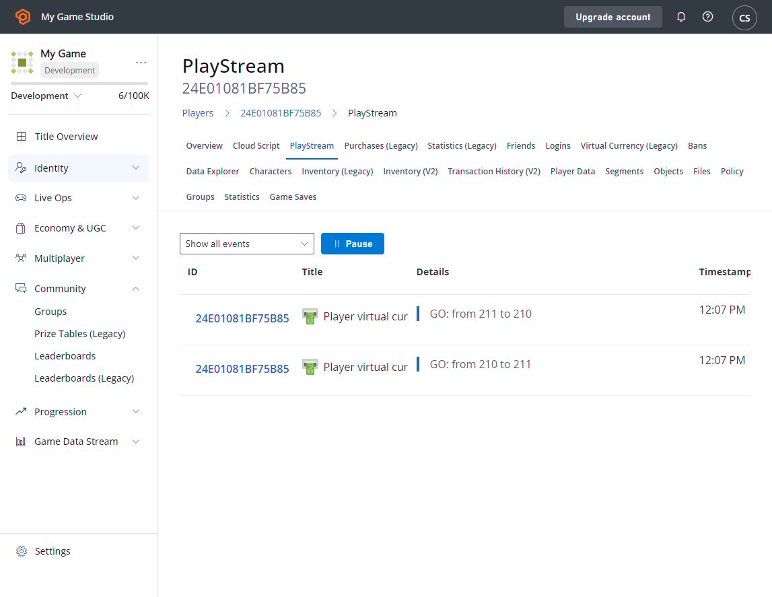Collapse the Community section chevron
Image resolution: width=772 pixels, height=597 pixels.
pyautogui.click(x=136, y=289)
